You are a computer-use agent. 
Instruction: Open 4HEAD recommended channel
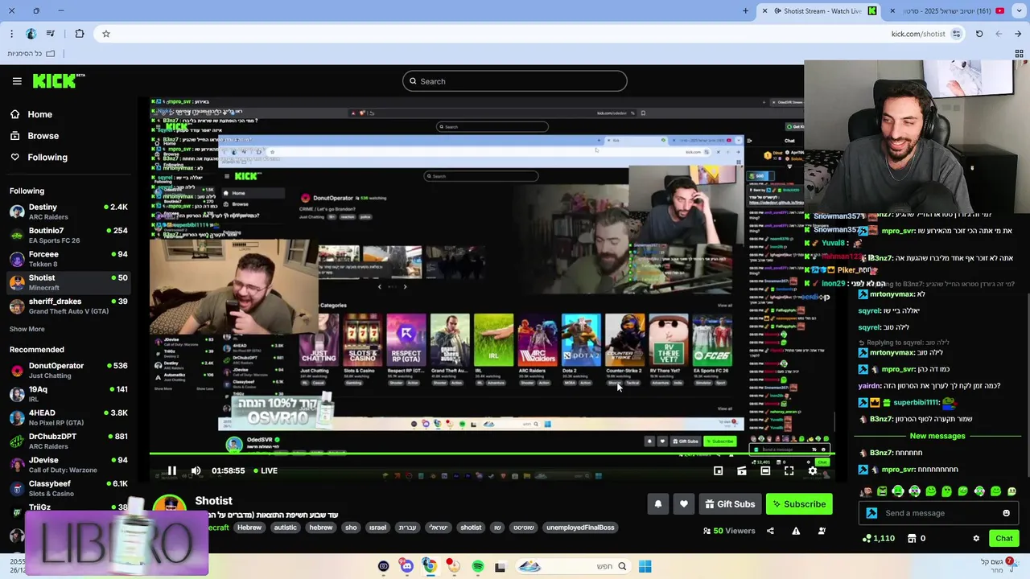[x=68, y=417]
